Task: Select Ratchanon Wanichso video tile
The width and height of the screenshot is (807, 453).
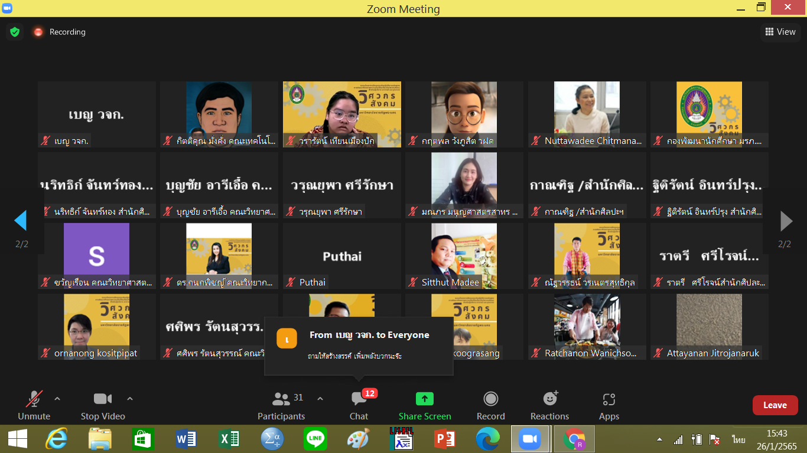Action: pos(587,327)
